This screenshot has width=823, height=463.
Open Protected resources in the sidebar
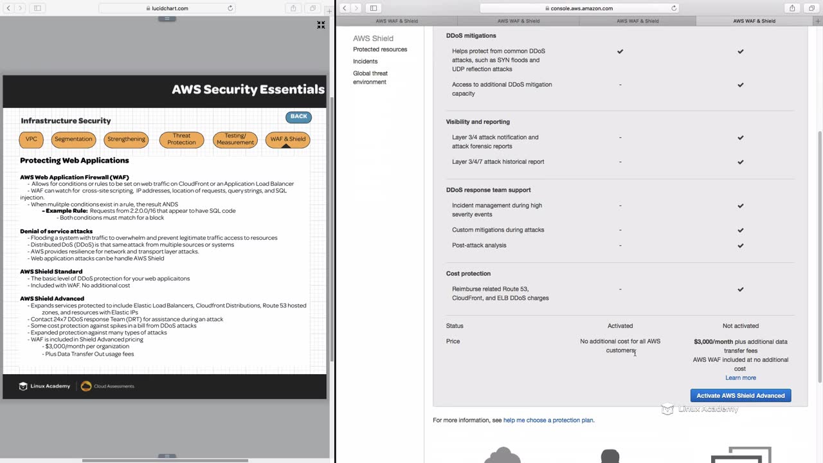[x=380, y=50]
